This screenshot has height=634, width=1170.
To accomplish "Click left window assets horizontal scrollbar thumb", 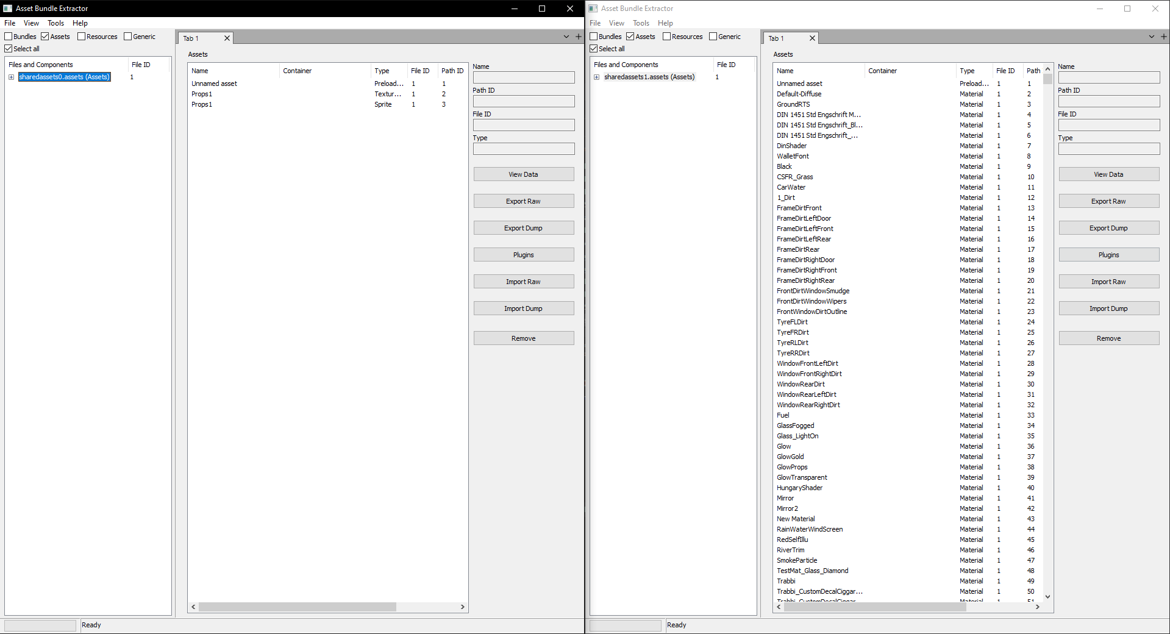I will click(x=298, y=607).
